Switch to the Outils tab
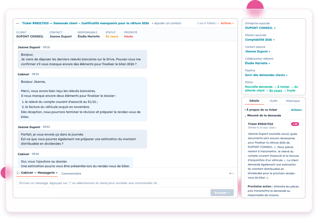The height and width of the screenshot is (220, 318). pos(274,101)
